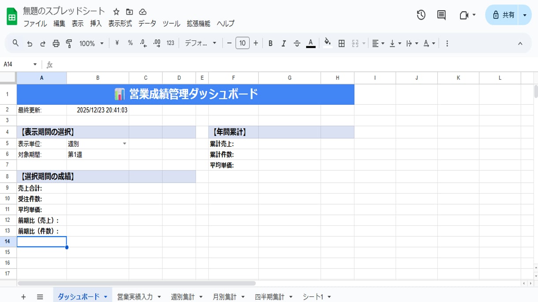The image size is (538, 302).
Task: Open text wrapping dropdown
Action: click(412, 43)
